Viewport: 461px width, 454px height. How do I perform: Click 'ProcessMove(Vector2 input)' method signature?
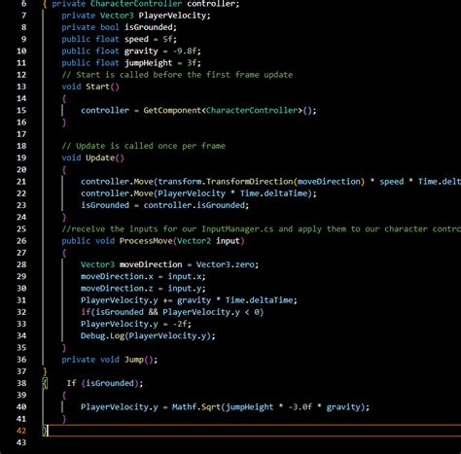(182, 241)
